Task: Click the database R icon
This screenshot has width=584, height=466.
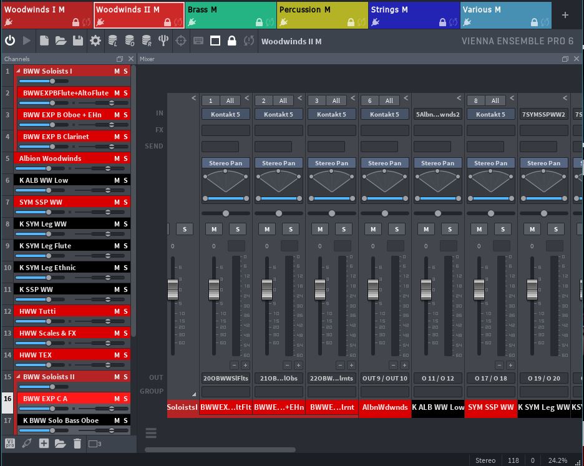Action: tap(147, 41)
